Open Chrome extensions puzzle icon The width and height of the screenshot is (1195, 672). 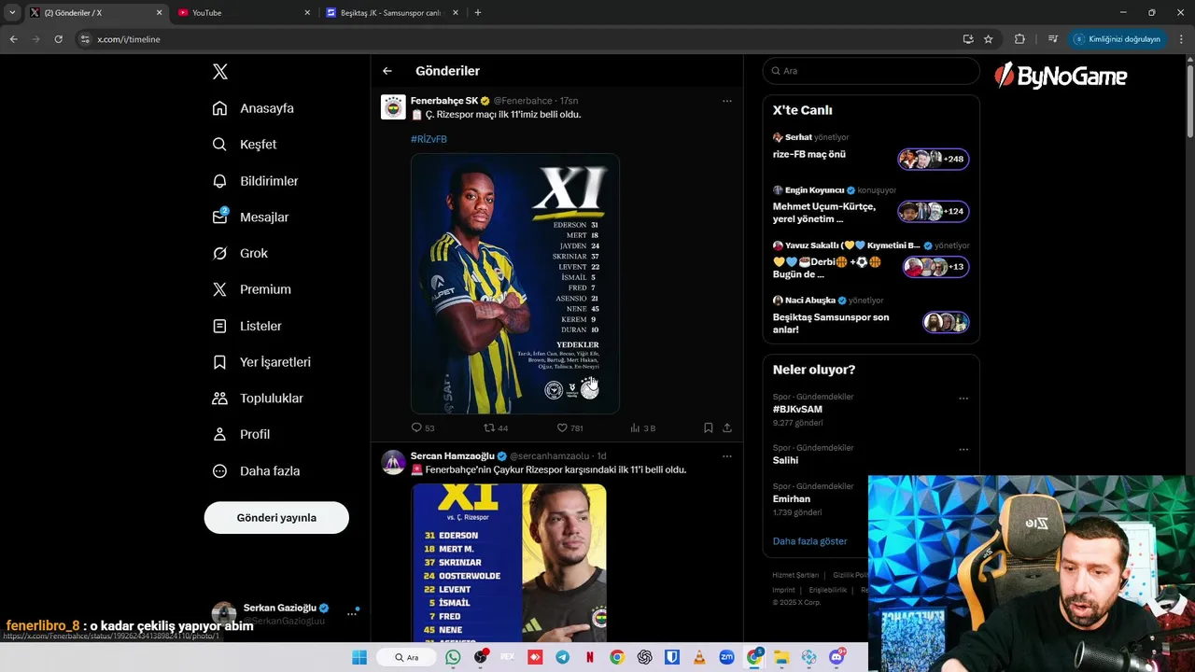[1019, 39]
